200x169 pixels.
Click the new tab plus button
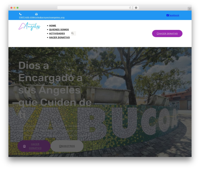[190, 9]
